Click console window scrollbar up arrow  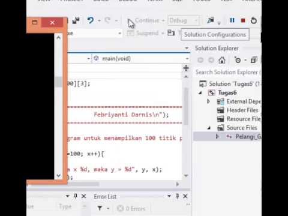58,37
